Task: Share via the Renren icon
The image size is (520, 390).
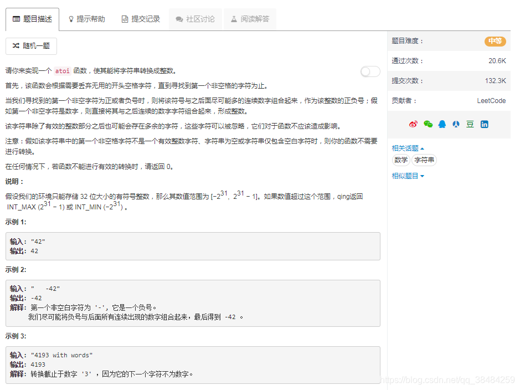Action: tap(456, 124)
